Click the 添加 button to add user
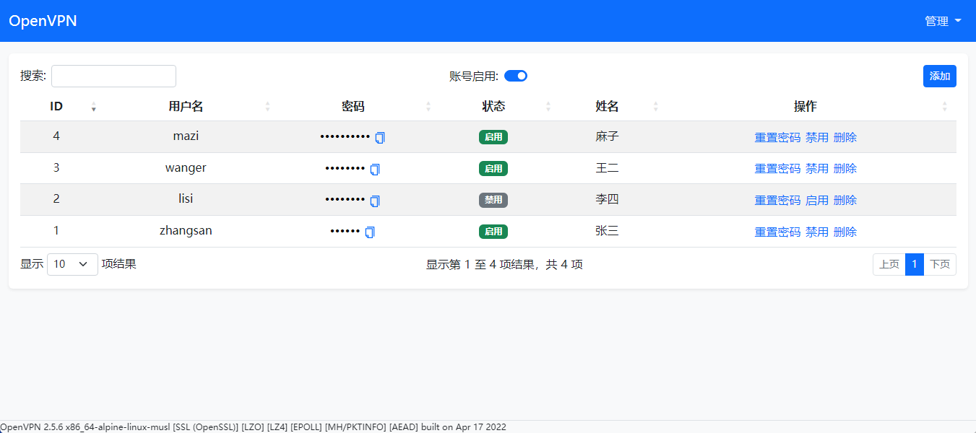Viewport: 976px width, 433px height. [x=940, y=76]
